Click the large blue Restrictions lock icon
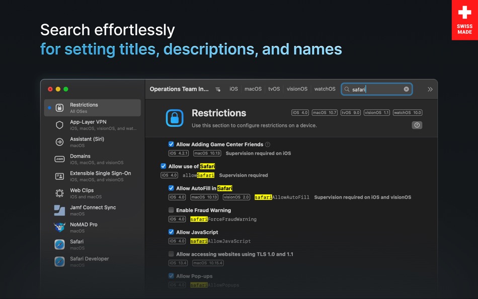 coord(175,118)
